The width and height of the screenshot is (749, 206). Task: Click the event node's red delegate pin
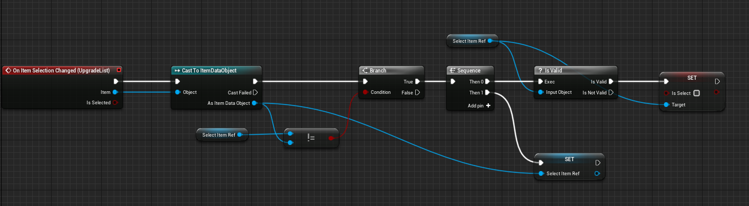click(119, 70)
